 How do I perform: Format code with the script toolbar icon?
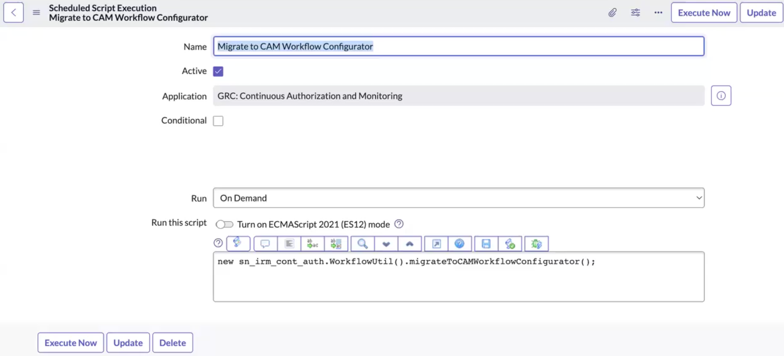click(x=289, y=244)
